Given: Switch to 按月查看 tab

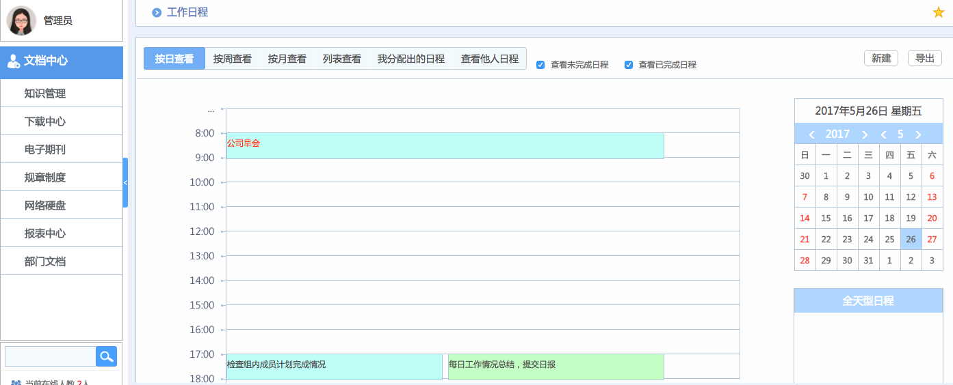Looking at the screenshot, I should (x=287, y=59).
